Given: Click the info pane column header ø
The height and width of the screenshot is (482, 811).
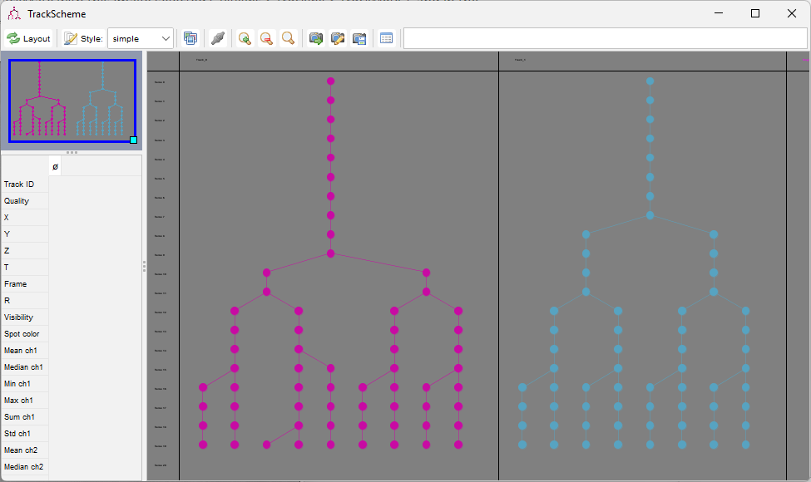Looking at the screenshot, I should pyautogui.click(x=56, y=166).
